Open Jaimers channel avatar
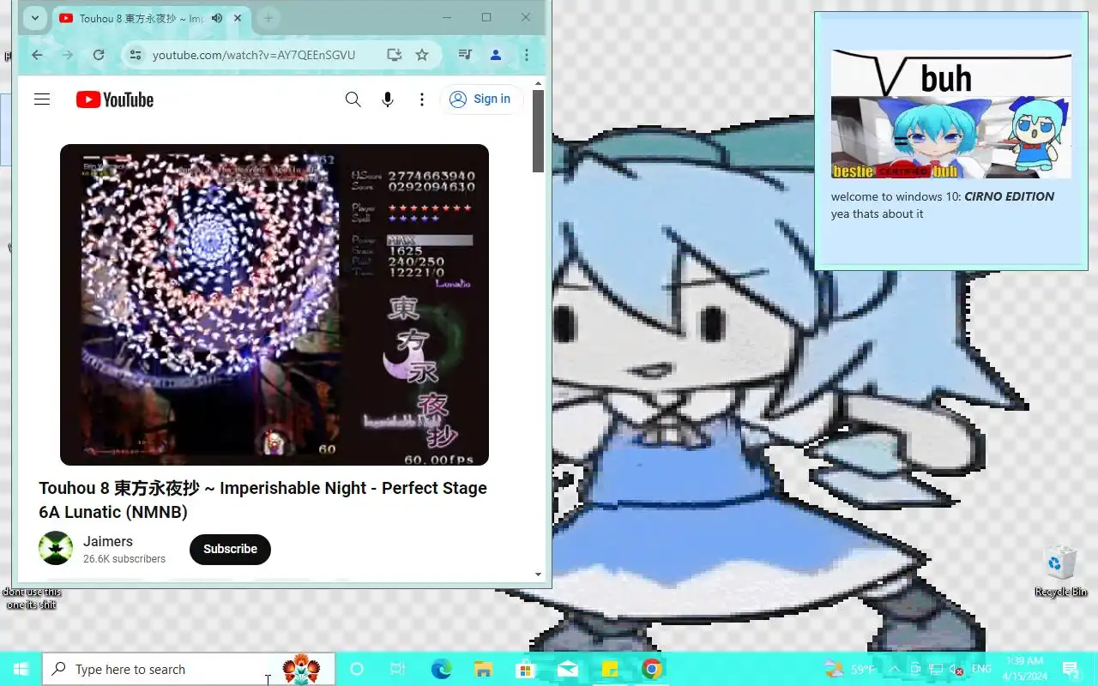The width and height of the screenshot is (1098, 686). [56, 548]
